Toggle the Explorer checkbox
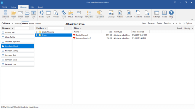Viewport: 195px width, 109px height. pyautogui.click(x=184, y=23)
